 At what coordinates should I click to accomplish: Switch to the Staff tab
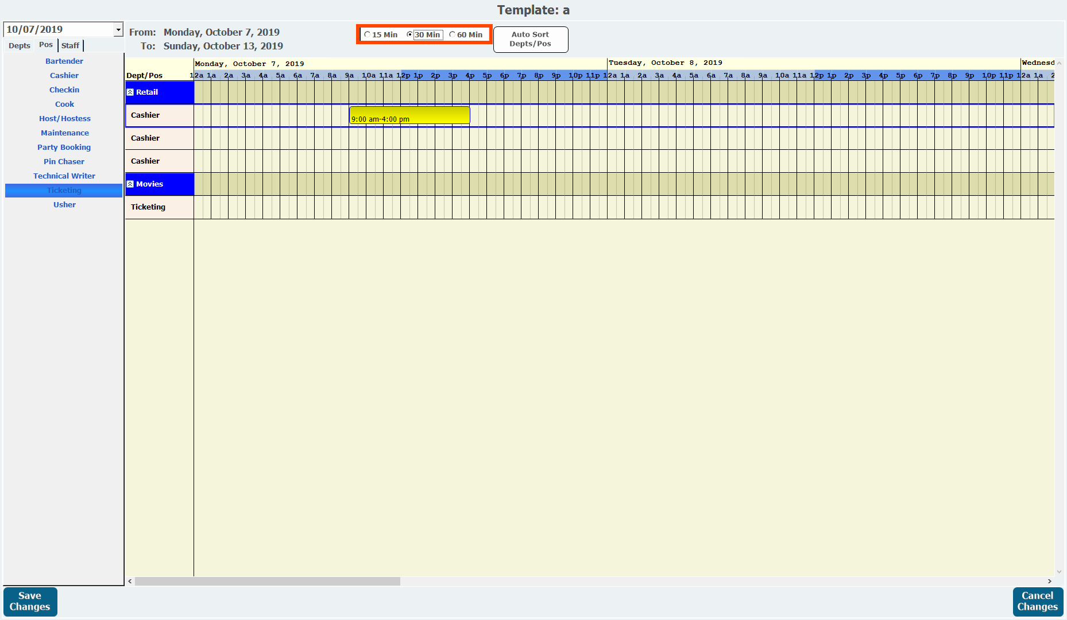tap(70, 46)
